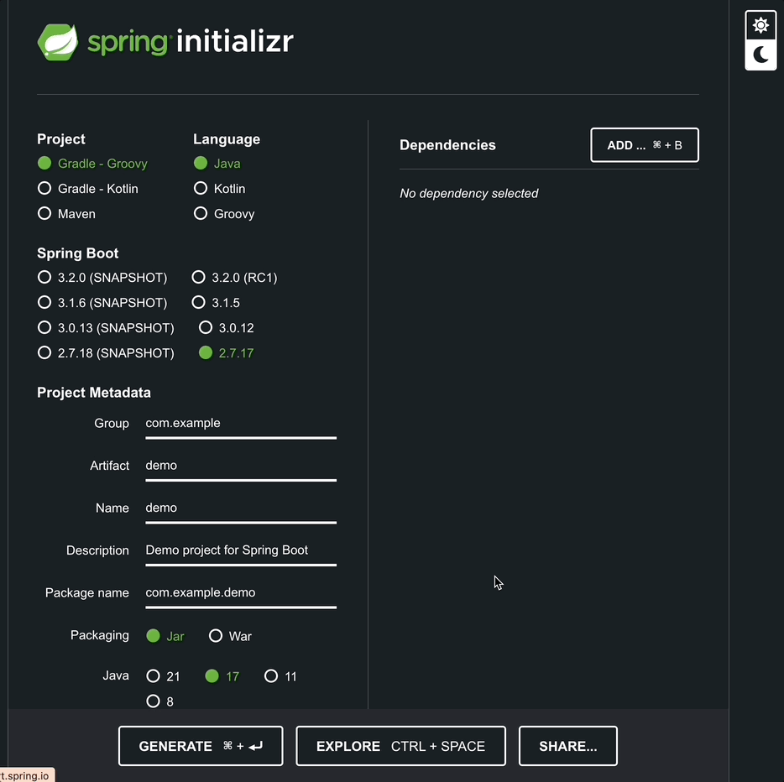This screenshot has width=784, height=782.
Task: Select Spring Boot 3.1.5
Action: click(x=216, y=302)
